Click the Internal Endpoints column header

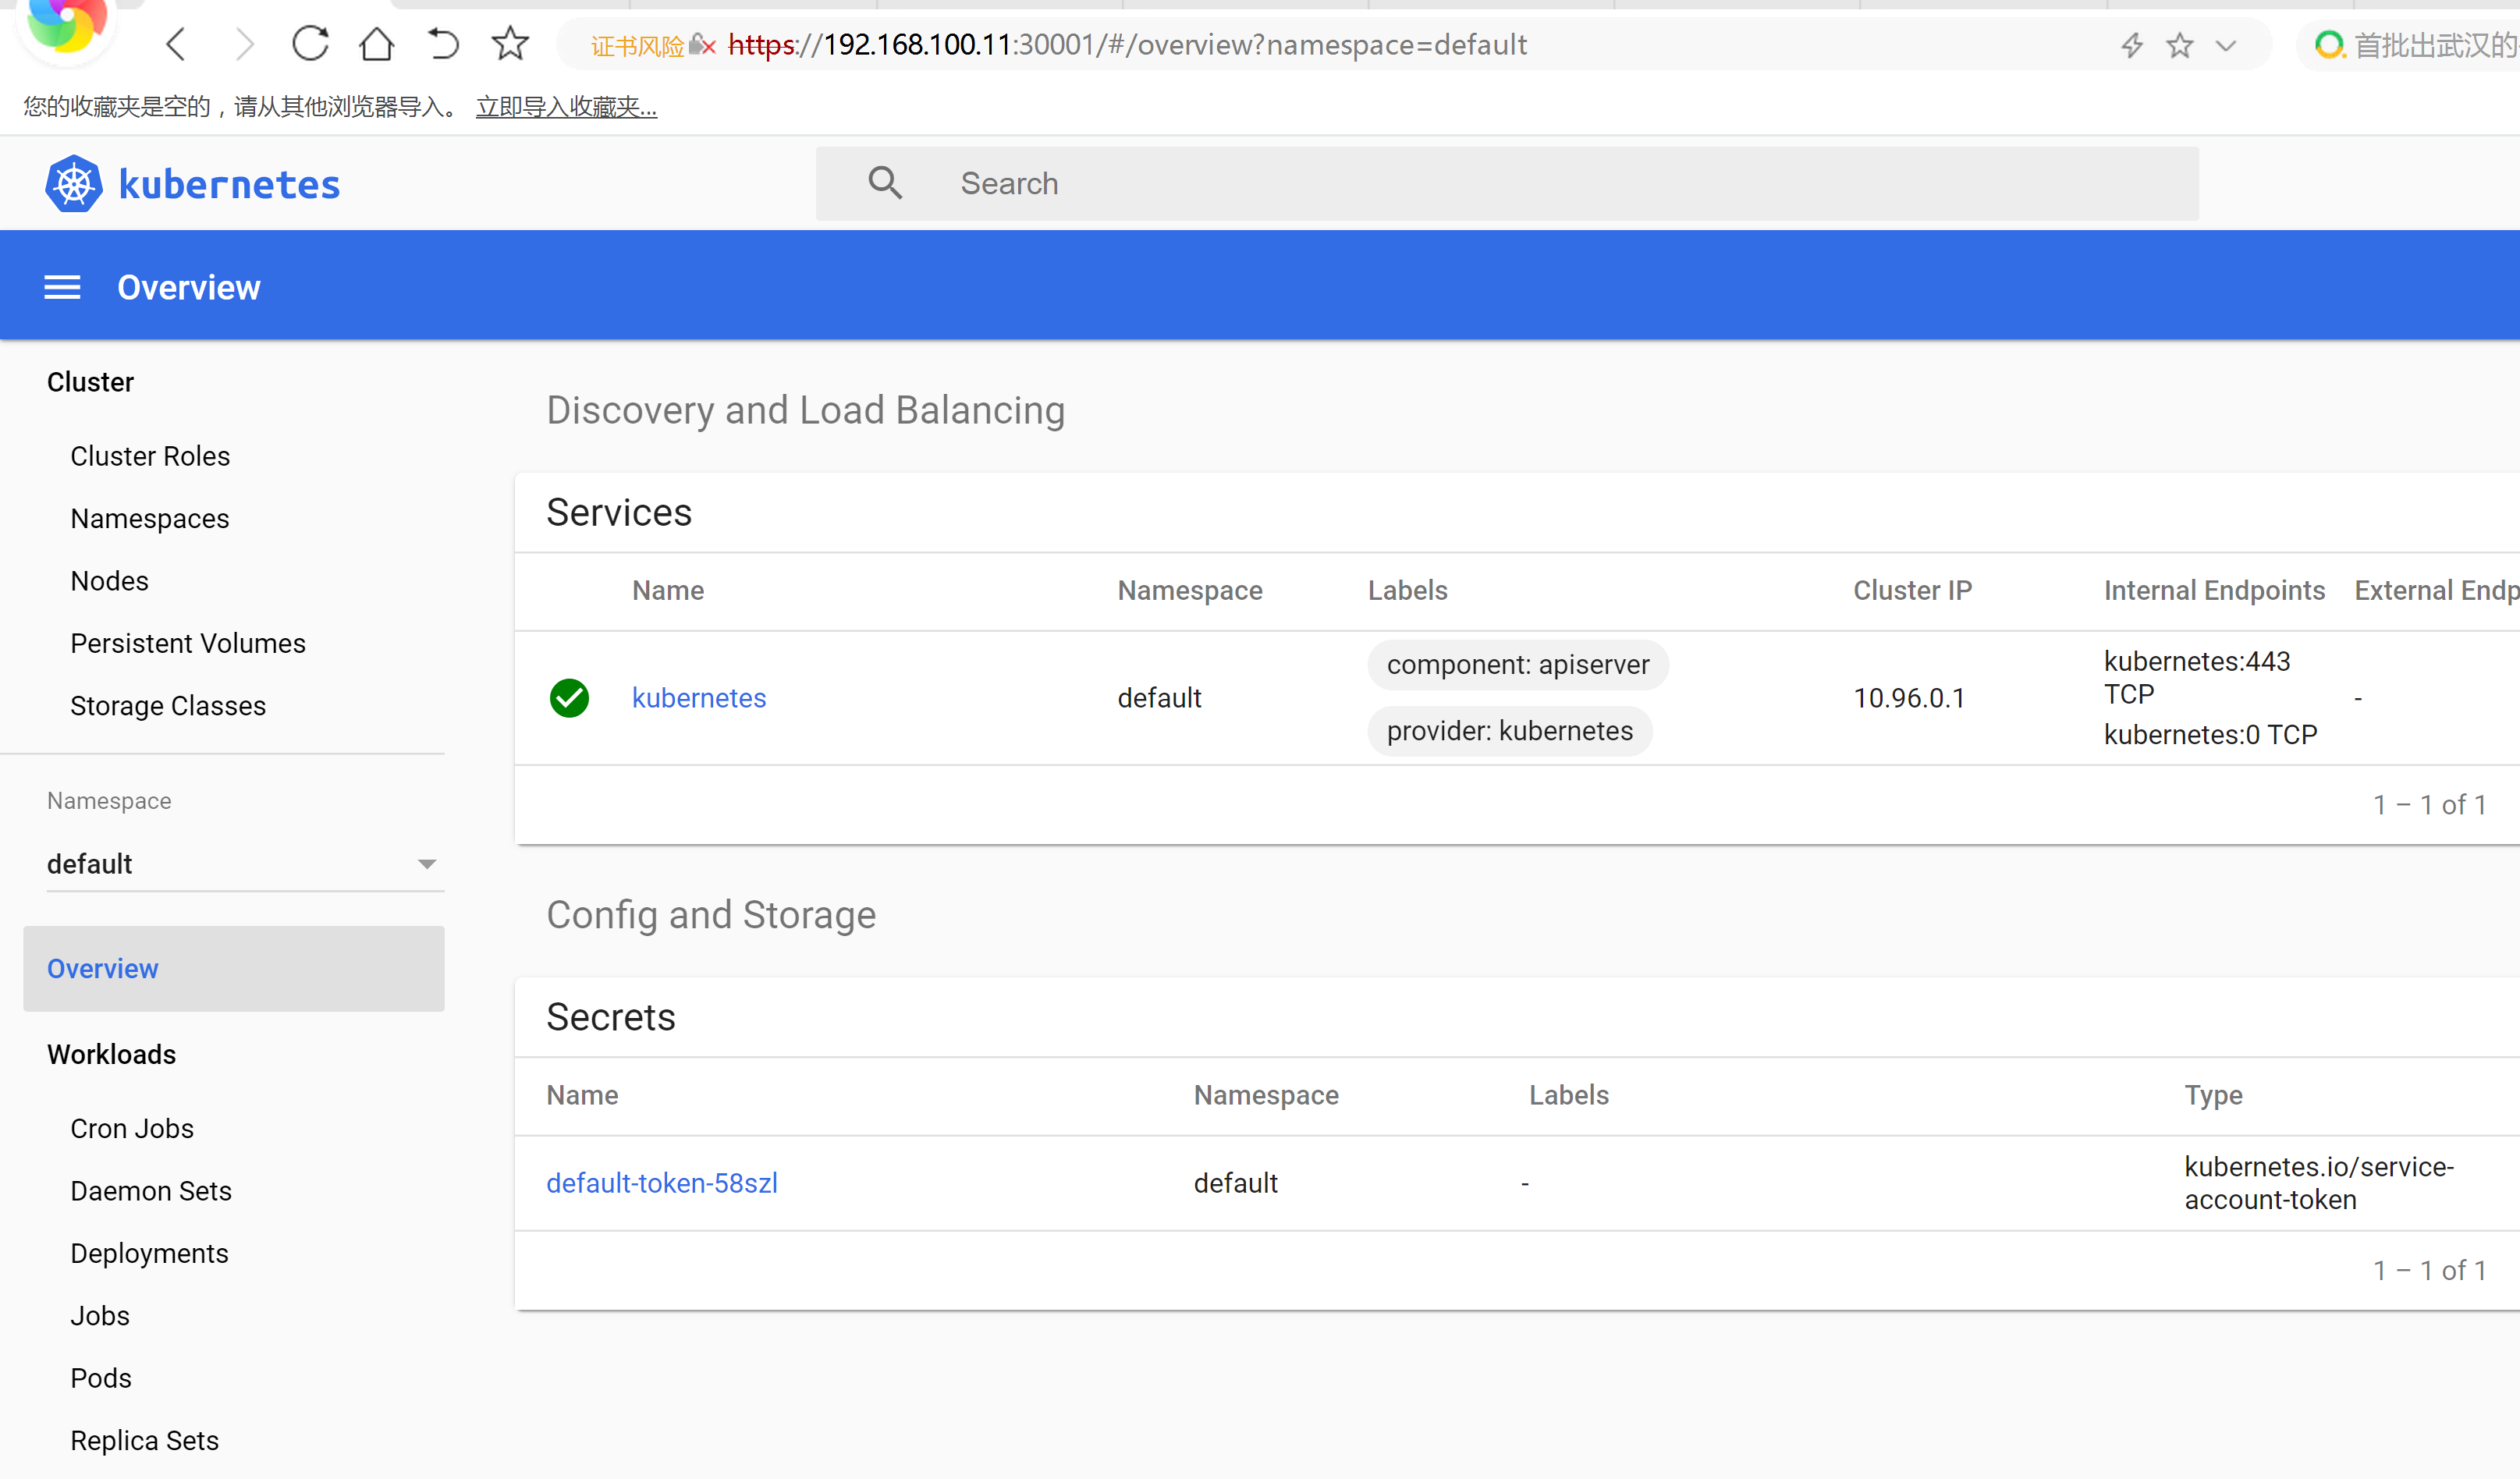[2215, 591]
